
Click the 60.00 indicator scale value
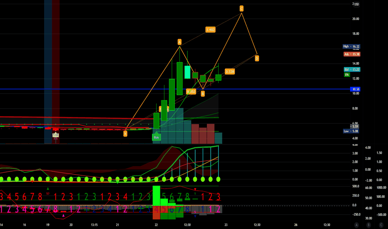tap(368, 188)
